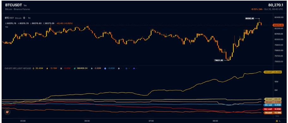Click the white OKX icon in CVD legend
This screenshot has height=123, width=288.
click(61, 68)
